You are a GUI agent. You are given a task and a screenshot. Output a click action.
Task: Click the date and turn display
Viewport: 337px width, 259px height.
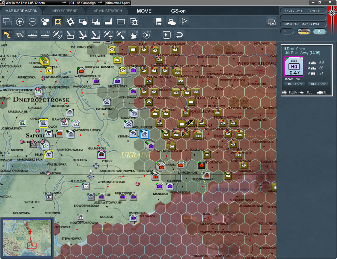[303, 11]
